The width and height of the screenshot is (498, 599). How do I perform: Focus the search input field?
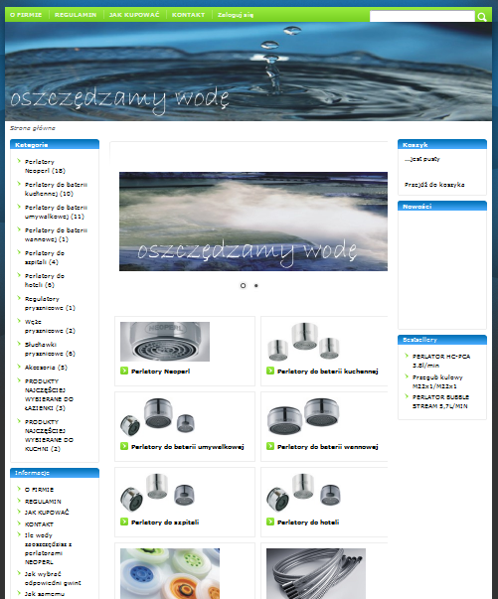tap(421, 16)
